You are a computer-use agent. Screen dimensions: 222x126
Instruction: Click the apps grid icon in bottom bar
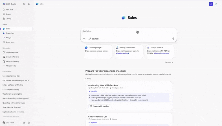[24, 123]
